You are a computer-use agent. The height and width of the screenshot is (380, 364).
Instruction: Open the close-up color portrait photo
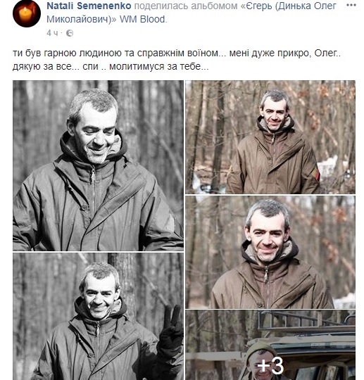(270, 253)
